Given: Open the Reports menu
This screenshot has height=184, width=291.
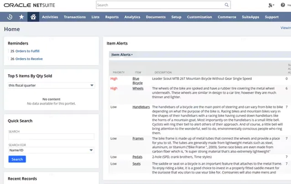Looking at the screenshot, I should click(112, 17).
